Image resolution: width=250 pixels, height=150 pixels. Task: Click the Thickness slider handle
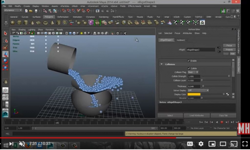(x=203, y=86)
